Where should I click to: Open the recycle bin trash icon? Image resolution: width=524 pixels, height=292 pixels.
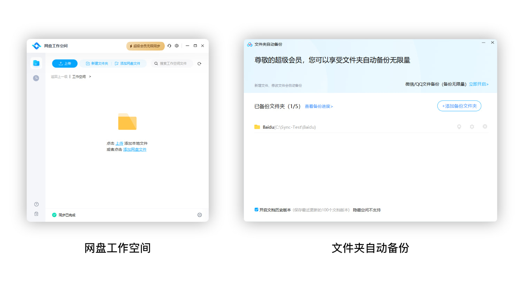pos(36,214)
